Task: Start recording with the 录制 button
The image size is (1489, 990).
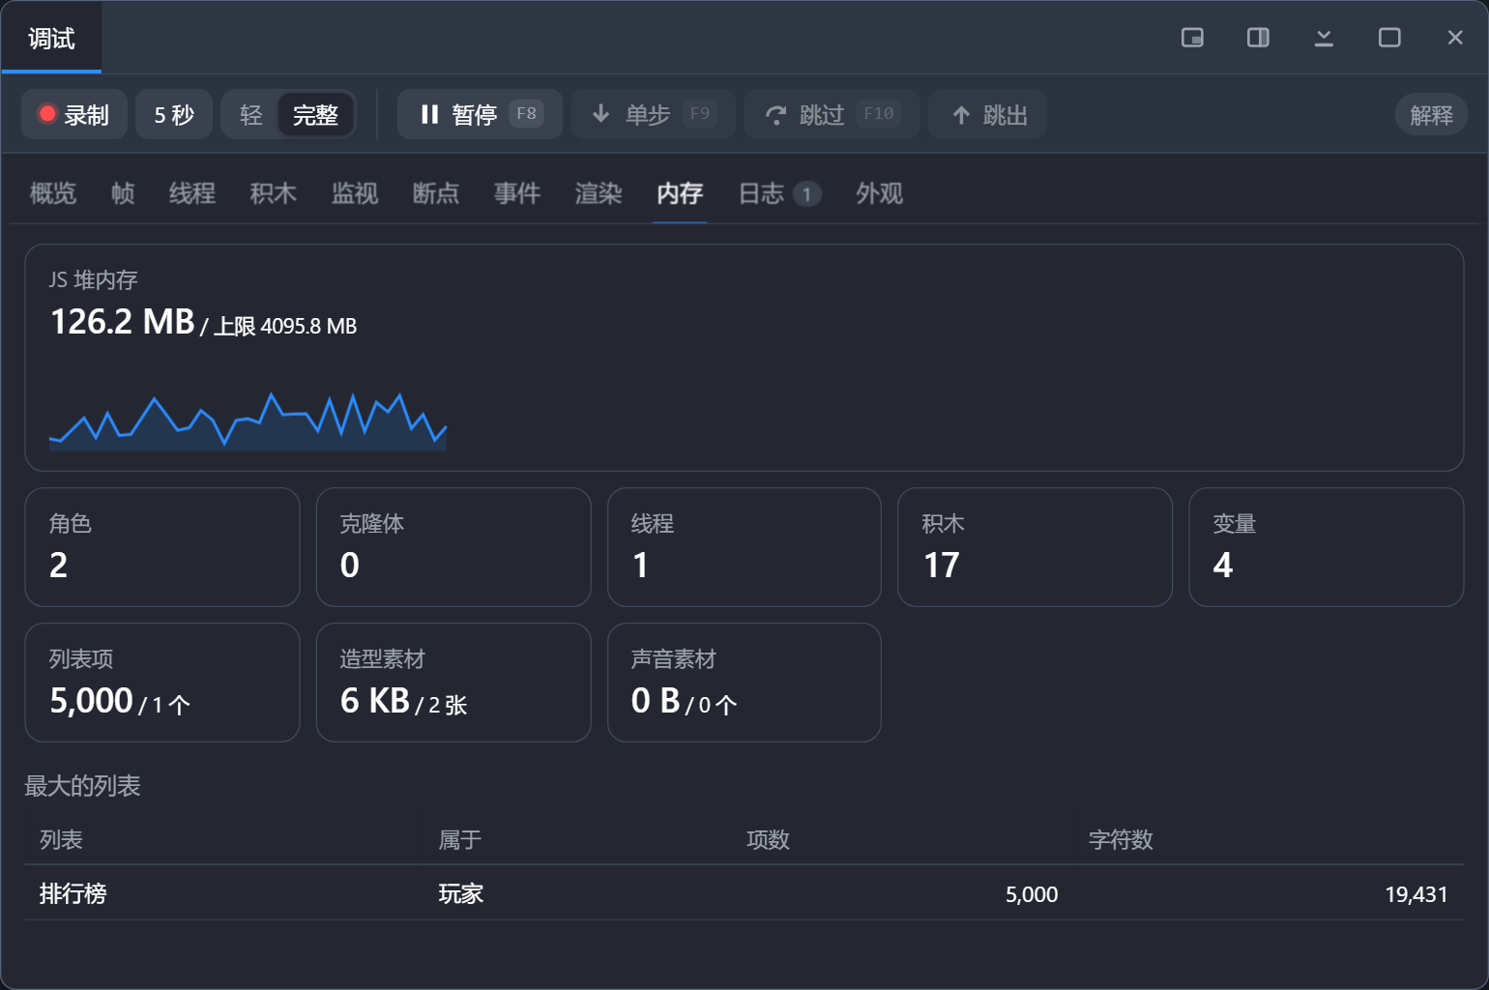Action: (74, 114)
